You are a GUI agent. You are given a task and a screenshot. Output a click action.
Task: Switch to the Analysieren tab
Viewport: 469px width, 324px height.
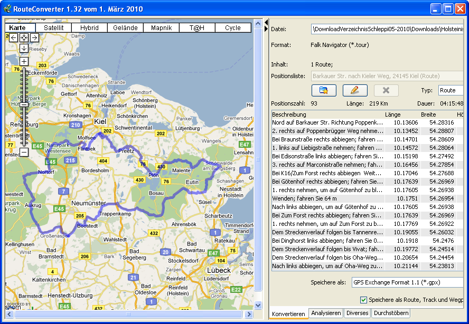(326, 313)
